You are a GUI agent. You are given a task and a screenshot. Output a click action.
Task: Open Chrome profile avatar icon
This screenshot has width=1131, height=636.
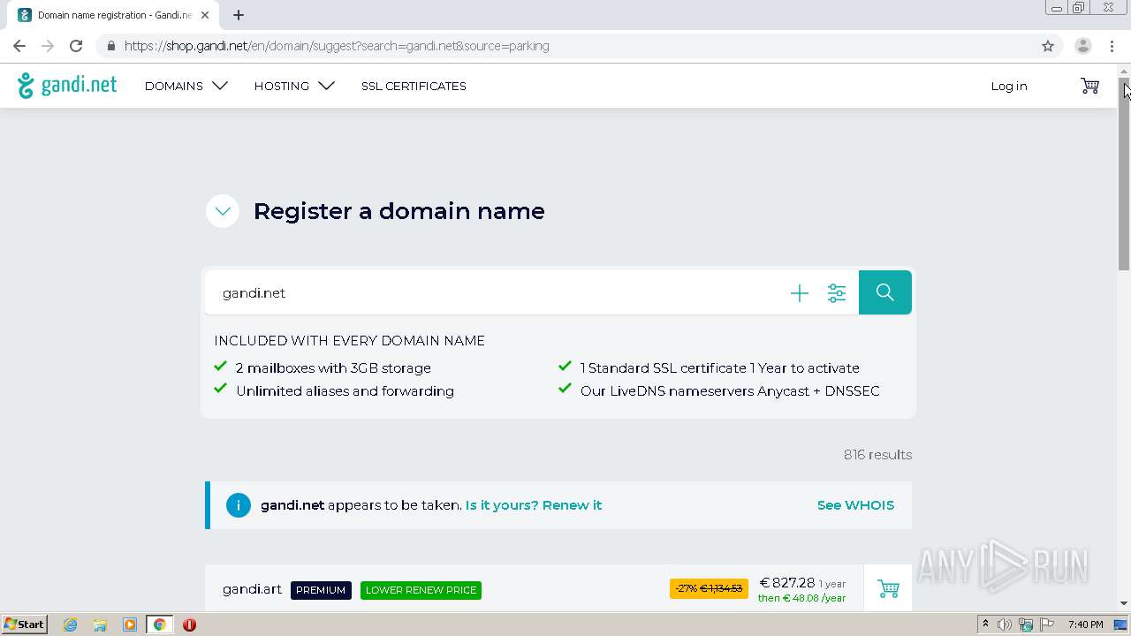pyautogui.click(x=1082, y=46)
